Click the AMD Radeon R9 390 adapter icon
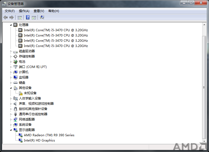 21,135
